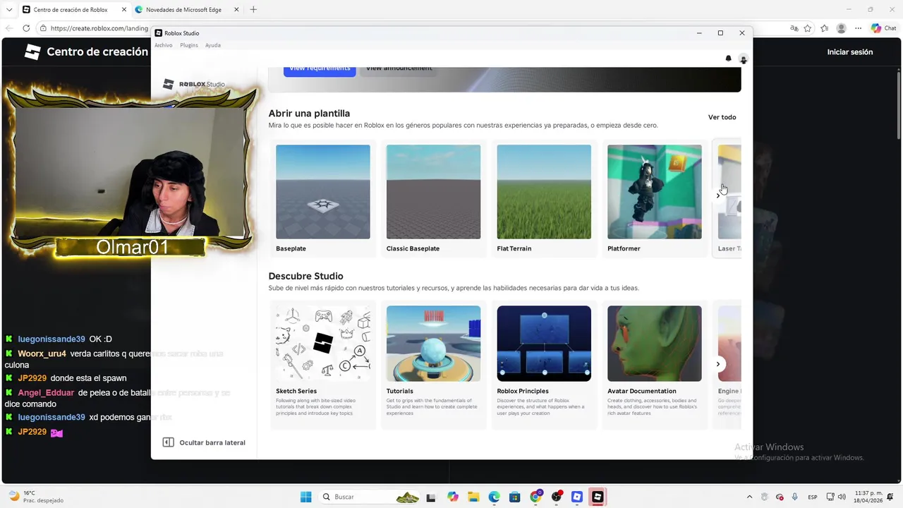
Task: Open Google Chrome from taskbar
Action: coord(535,497)
